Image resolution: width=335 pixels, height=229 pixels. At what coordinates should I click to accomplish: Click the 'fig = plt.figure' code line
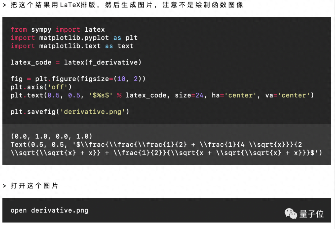pyautogui.click(x=78, y=79)
